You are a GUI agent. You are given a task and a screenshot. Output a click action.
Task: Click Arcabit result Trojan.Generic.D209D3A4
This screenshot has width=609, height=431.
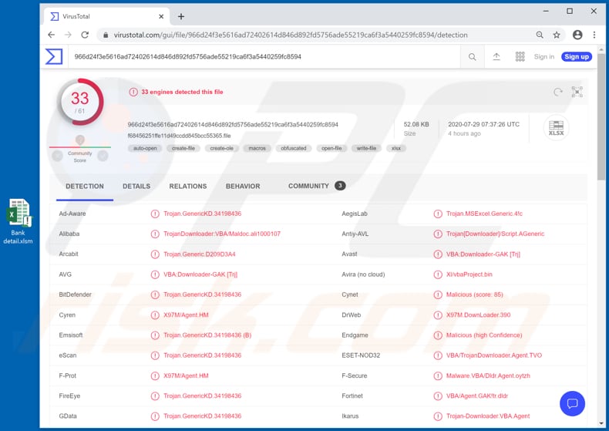[x=199, y=254]
